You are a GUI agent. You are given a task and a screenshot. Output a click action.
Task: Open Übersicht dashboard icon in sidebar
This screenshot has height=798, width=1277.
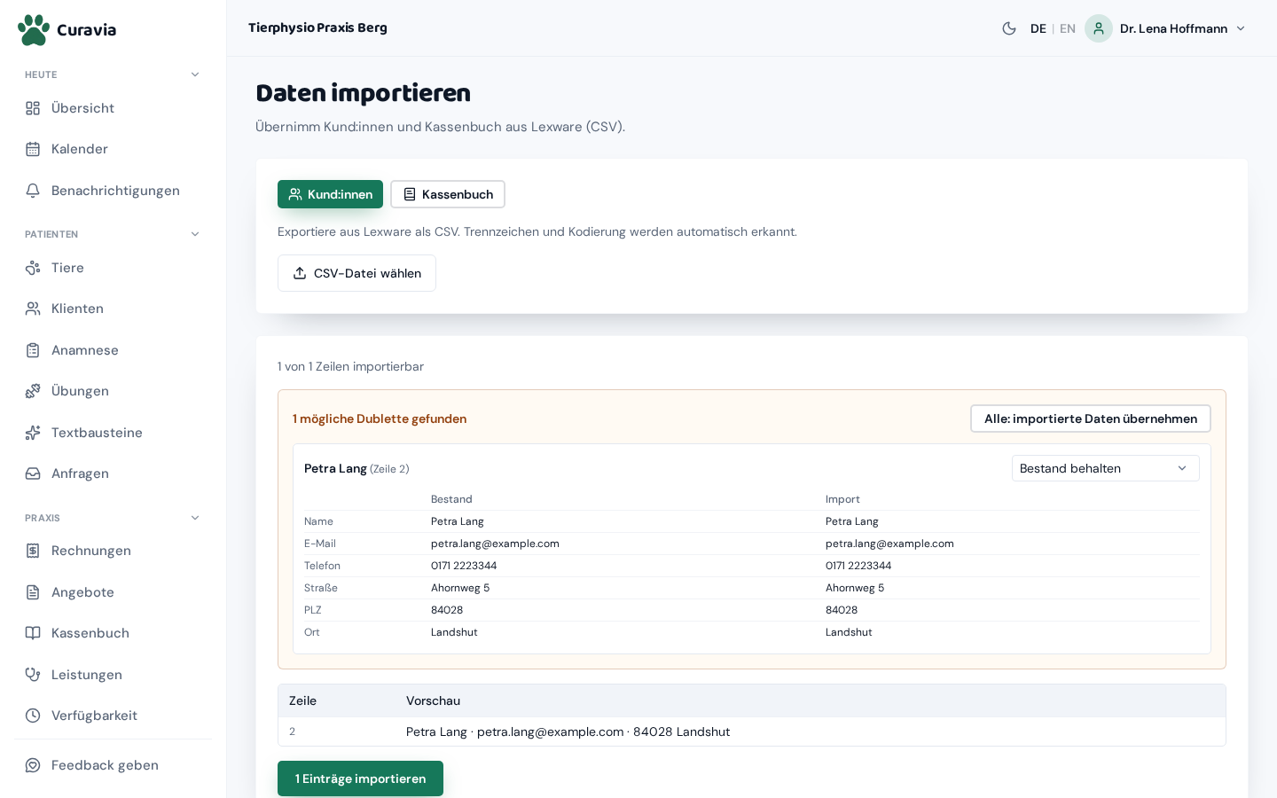[x=33, y=108]
